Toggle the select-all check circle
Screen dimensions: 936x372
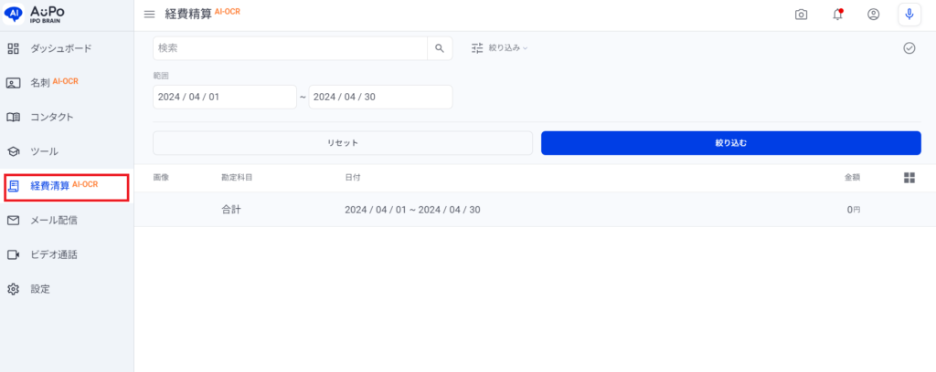909,48
